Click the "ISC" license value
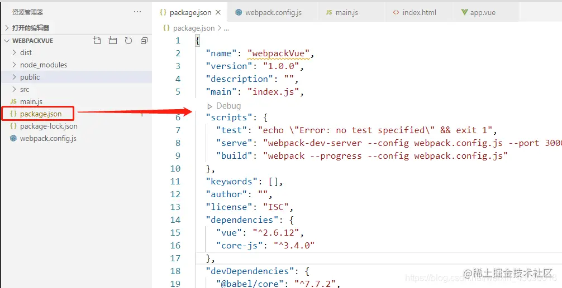Screen dimensions: 562x288 (x=275, y=208)
